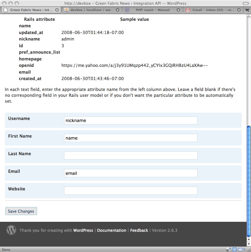Click the snowflake icon in status bar
Screen dimensions: 251x252
(x=235, y=249)
